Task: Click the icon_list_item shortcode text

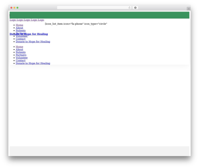Action: click(76, 24)
